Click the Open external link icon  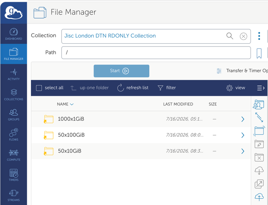259,184
